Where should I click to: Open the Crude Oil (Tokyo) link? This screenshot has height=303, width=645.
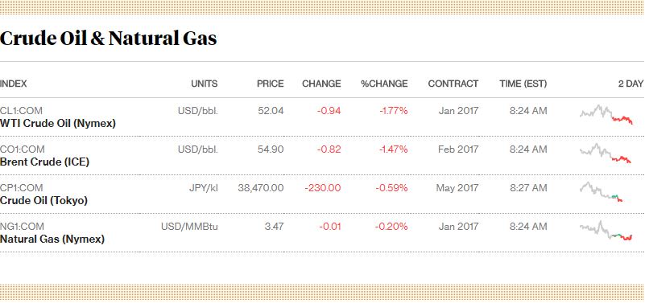pyautogui.click(x=43, y=200)
